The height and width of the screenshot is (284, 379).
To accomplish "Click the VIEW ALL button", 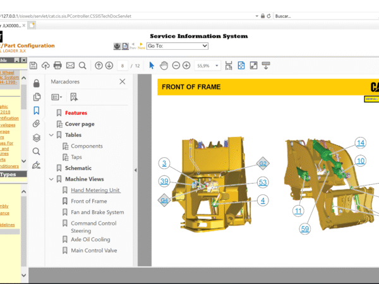I will click(372, 99).
